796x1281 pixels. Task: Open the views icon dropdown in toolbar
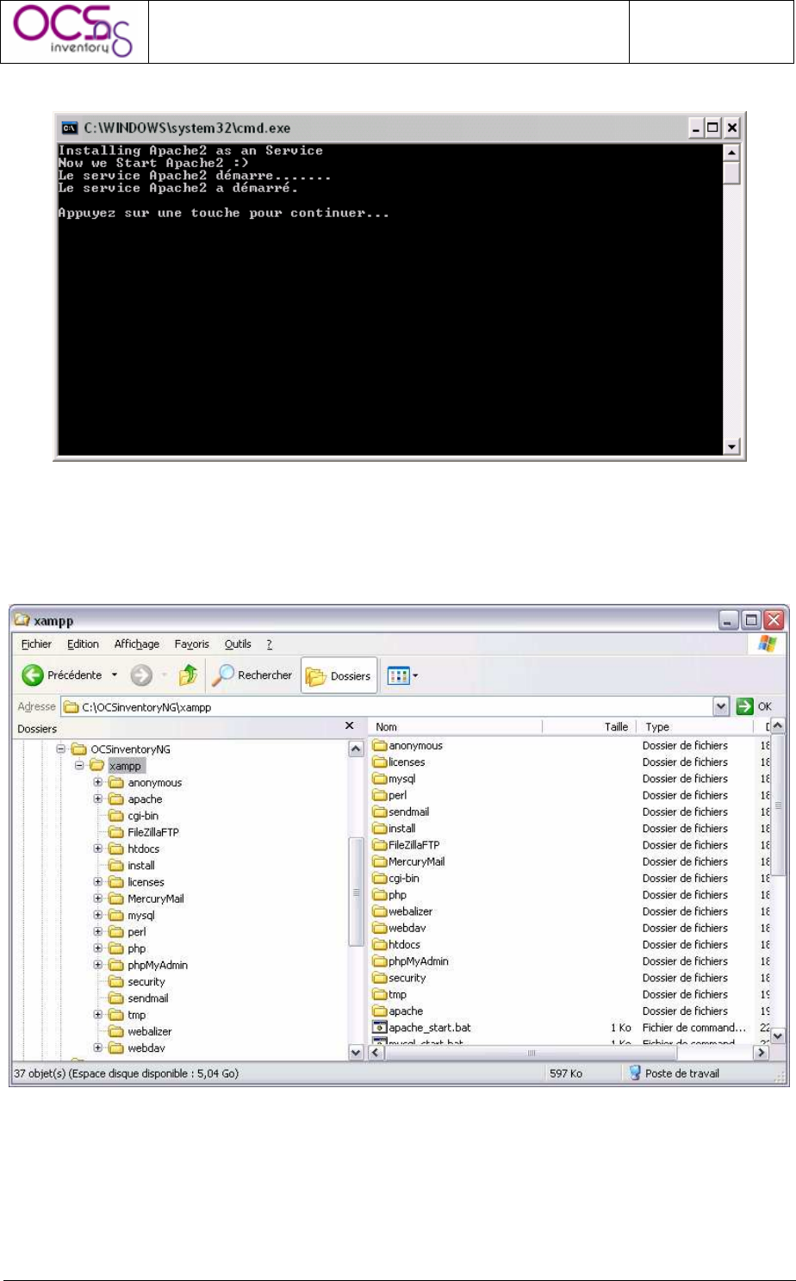[x=402, y=676]
